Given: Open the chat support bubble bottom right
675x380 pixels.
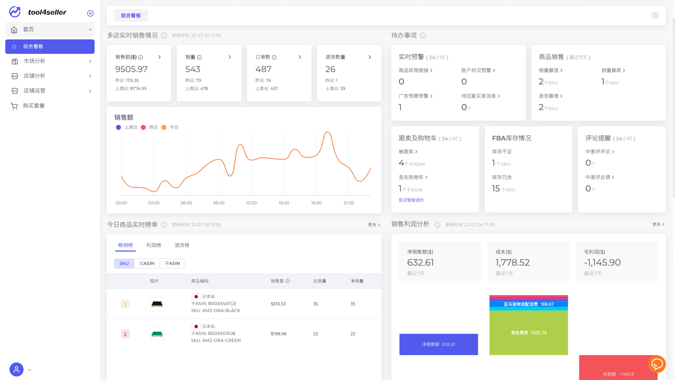Looking at the screenshot, I should click(657, 365).
